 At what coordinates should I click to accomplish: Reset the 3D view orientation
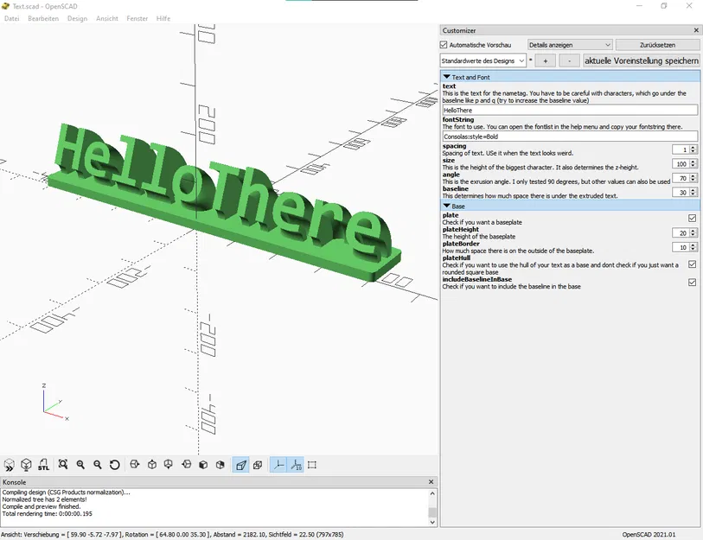click(x=114, y=464)
